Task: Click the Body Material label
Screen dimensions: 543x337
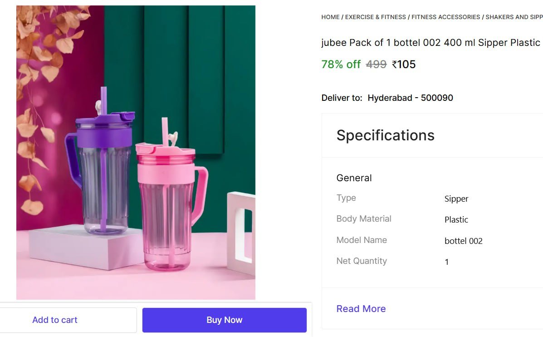Action: 364,219
